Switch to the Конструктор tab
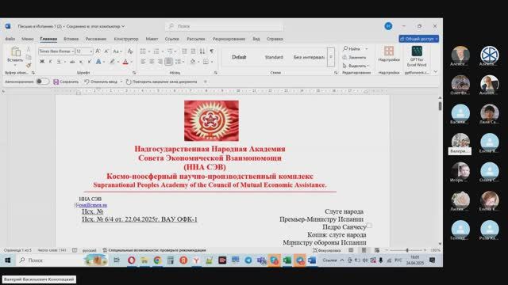The width and height of the screenshot is (508, 285). [x=126, y=39]
